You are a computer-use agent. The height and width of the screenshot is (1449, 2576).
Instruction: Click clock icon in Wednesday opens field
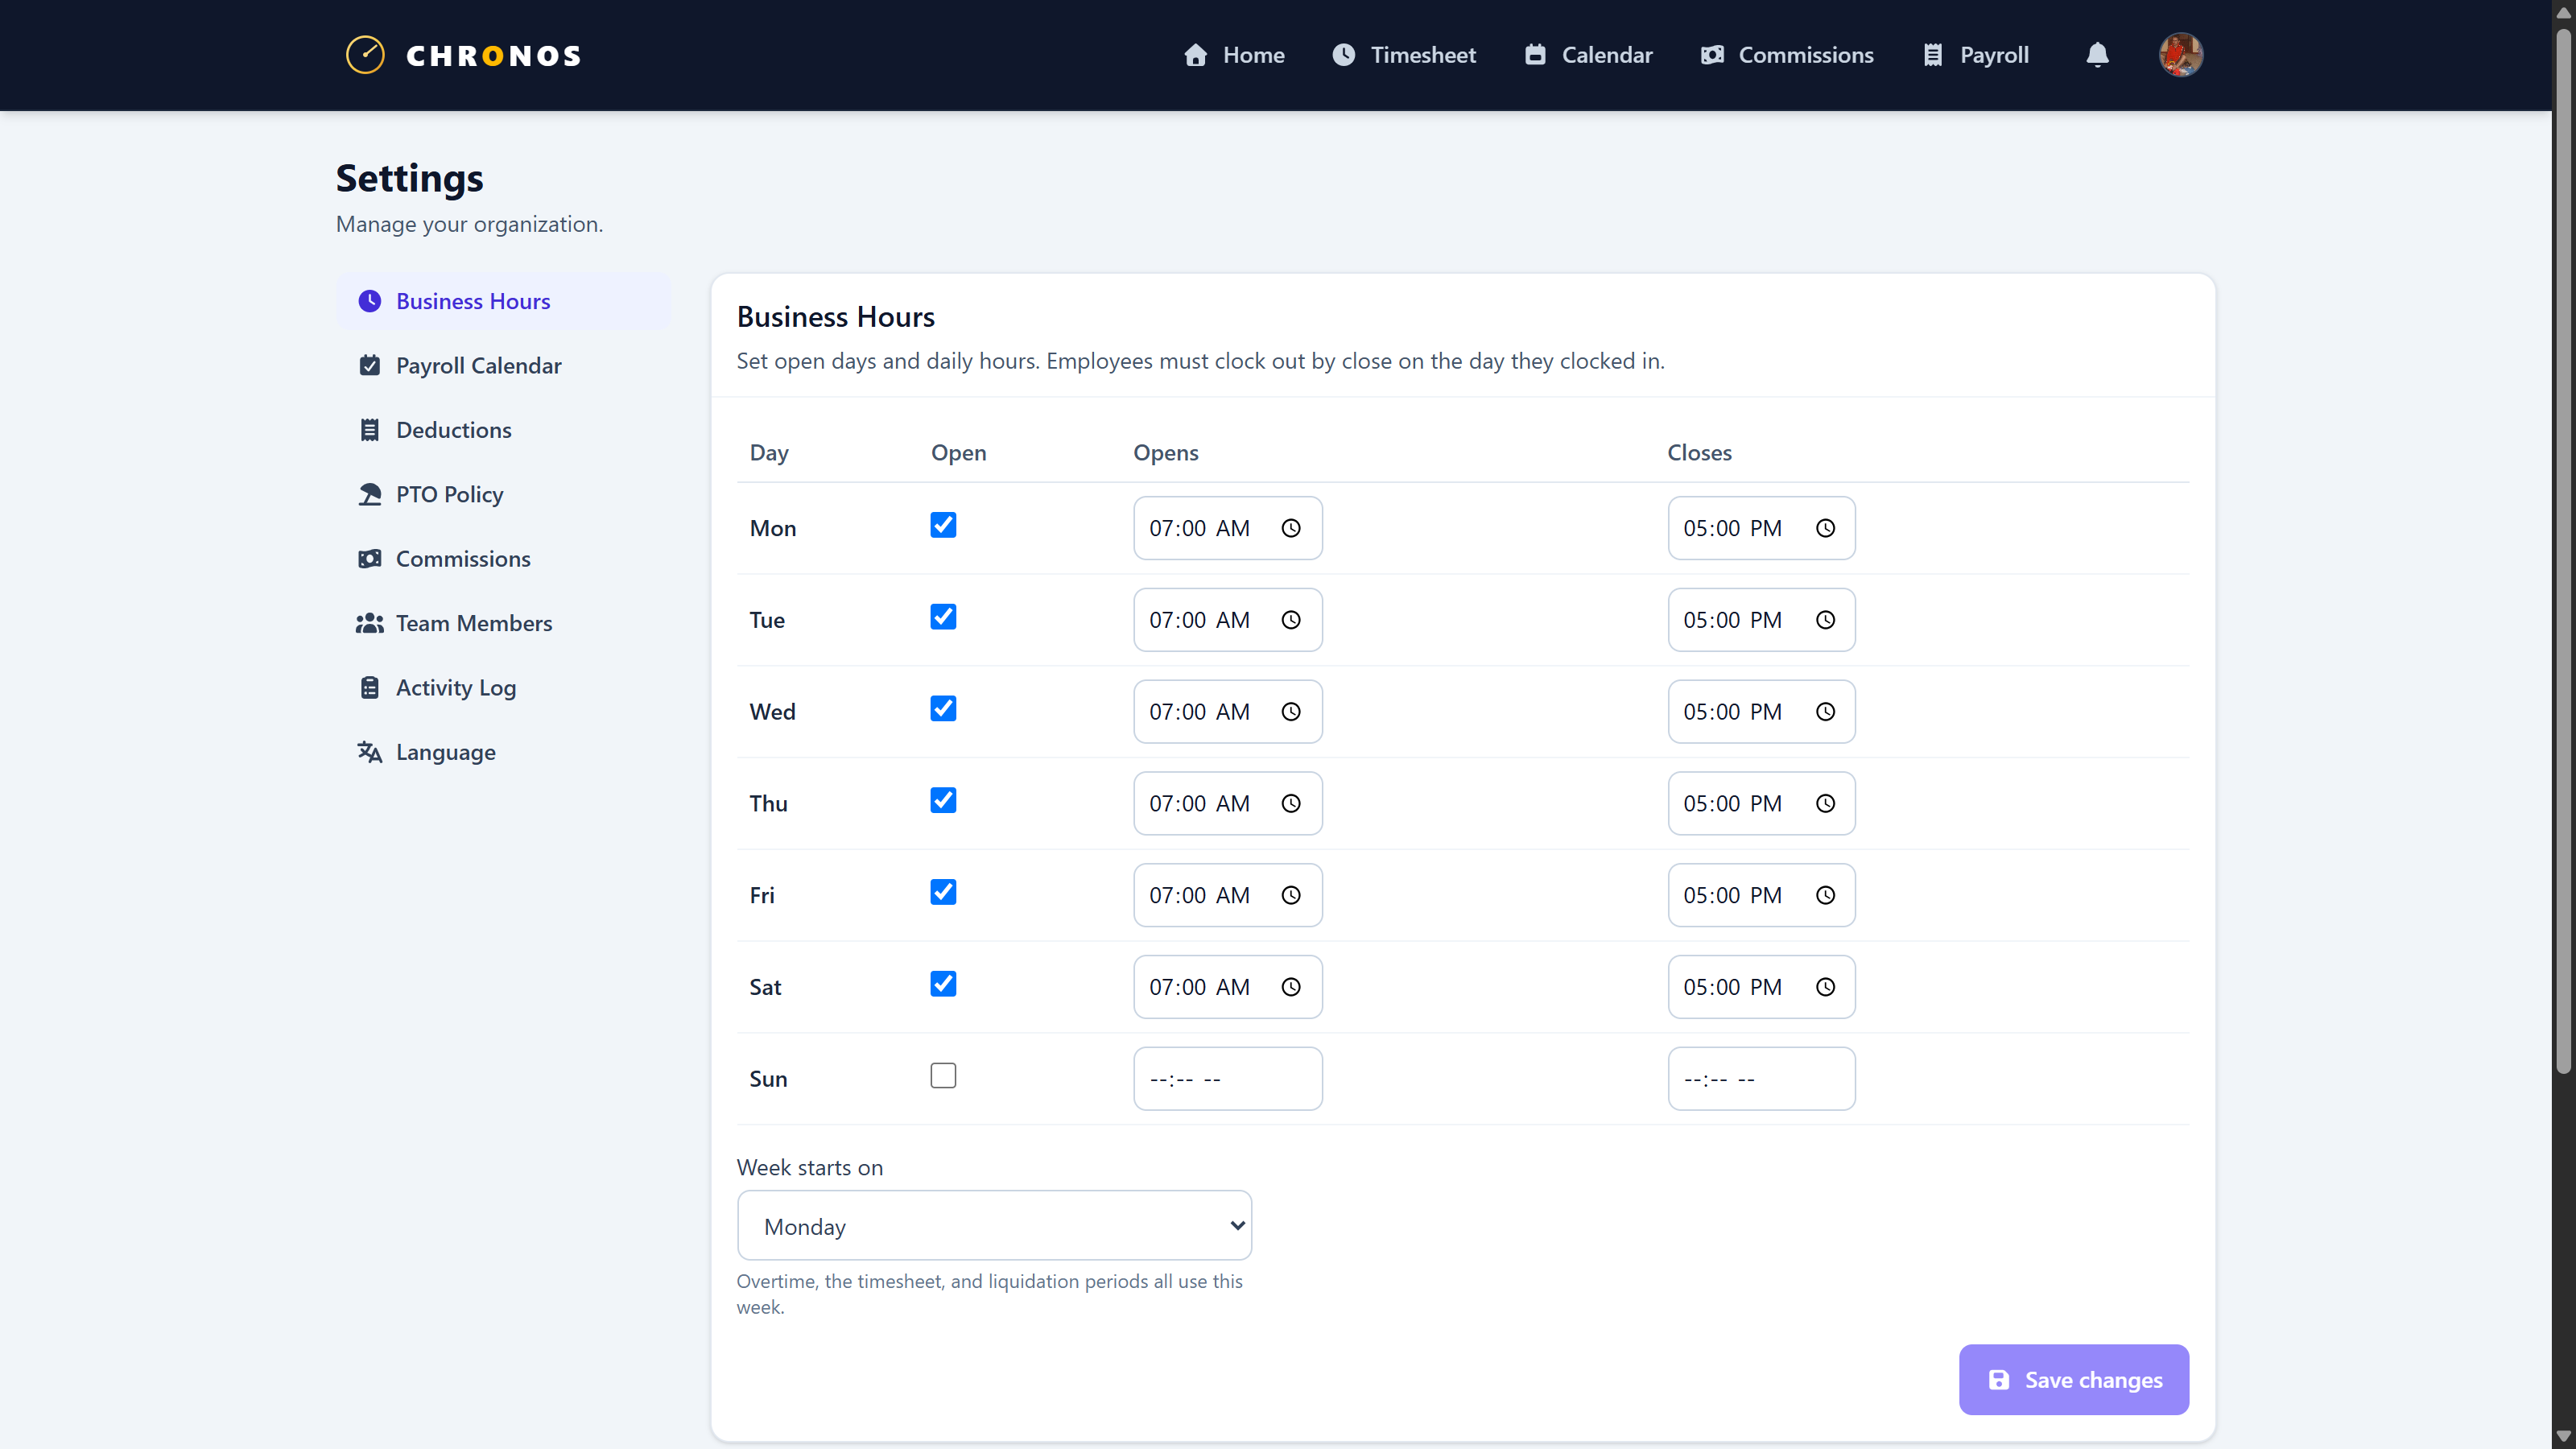pyautogui.click(x=1291, y=712)
